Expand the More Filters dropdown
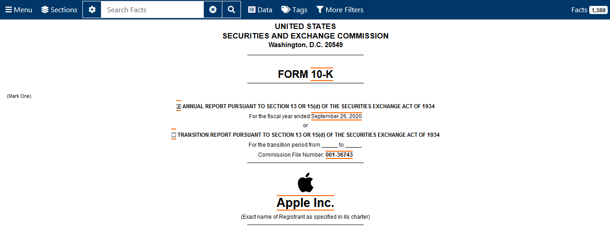The height and width of the screenshot is (235, 610). (340, 10)
